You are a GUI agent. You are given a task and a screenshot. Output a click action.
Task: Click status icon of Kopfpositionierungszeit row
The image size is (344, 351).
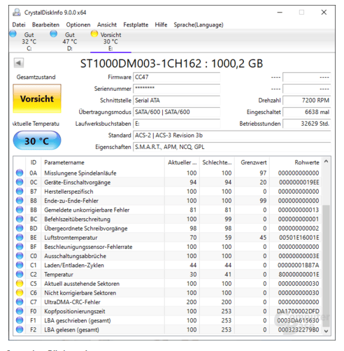coord(20,311)
